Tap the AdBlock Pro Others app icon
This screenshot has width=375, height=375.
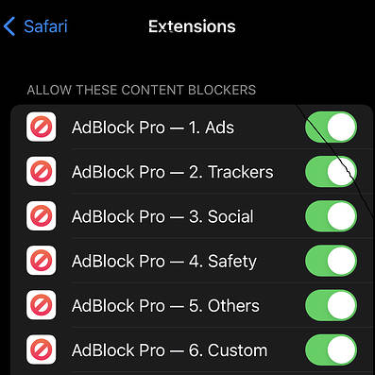coord(42,305)
